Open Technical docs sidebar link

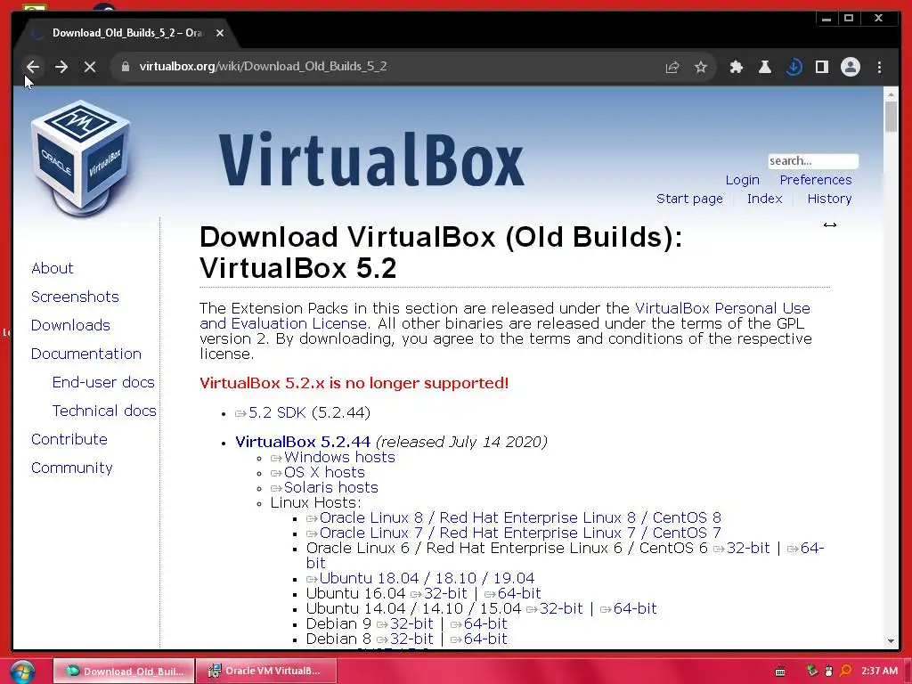tap(104, 411)
